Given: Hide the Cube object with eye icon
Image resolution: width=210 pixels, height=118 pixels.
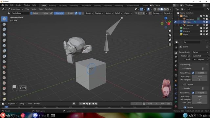Looking at the screenshot, I should point(204,22).
